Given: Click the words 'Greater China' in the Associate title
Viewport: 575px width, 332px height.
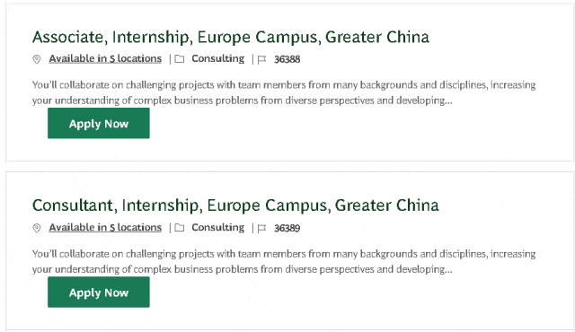Looking at the screenshot, I should pyautogui.click(x=377, y=38).
